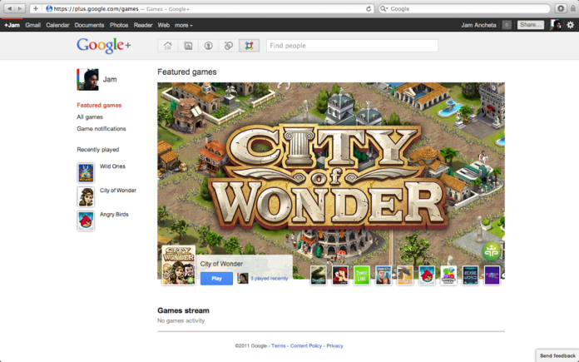
Task: Open the Angry Birds text link
Action: coord(114,214)
